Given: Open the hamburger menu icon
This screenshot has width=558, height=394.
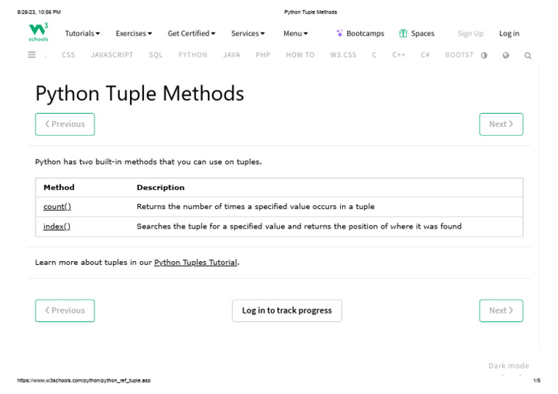Looking at the screenshot, I should click(x=32, y=54).
